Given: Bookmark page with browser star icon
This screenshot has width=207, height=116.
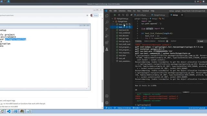Looking at the screenshot, I should 87,15.
